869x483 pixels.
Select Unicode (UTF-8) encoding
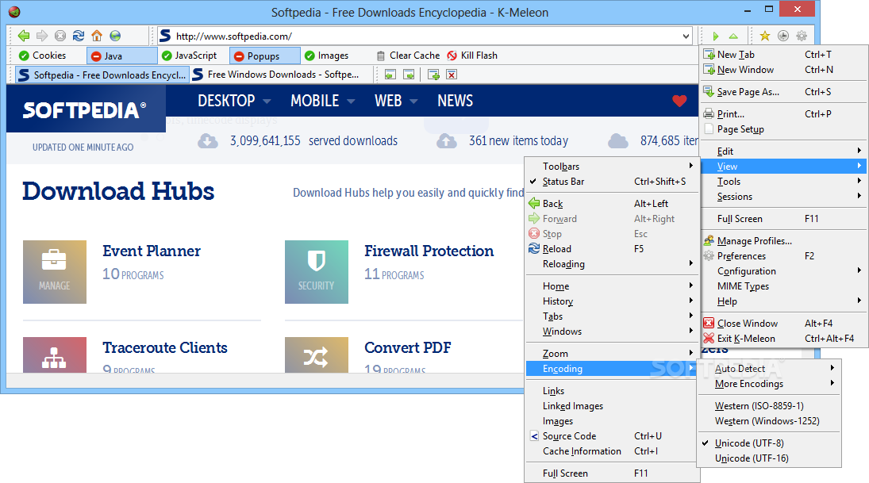click(x=769, y=443)
